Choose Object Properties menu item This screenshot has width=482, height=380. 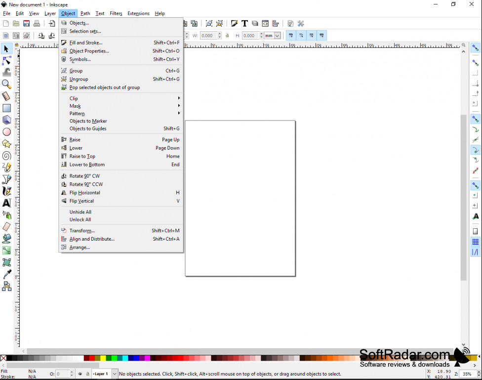point(120,51)
